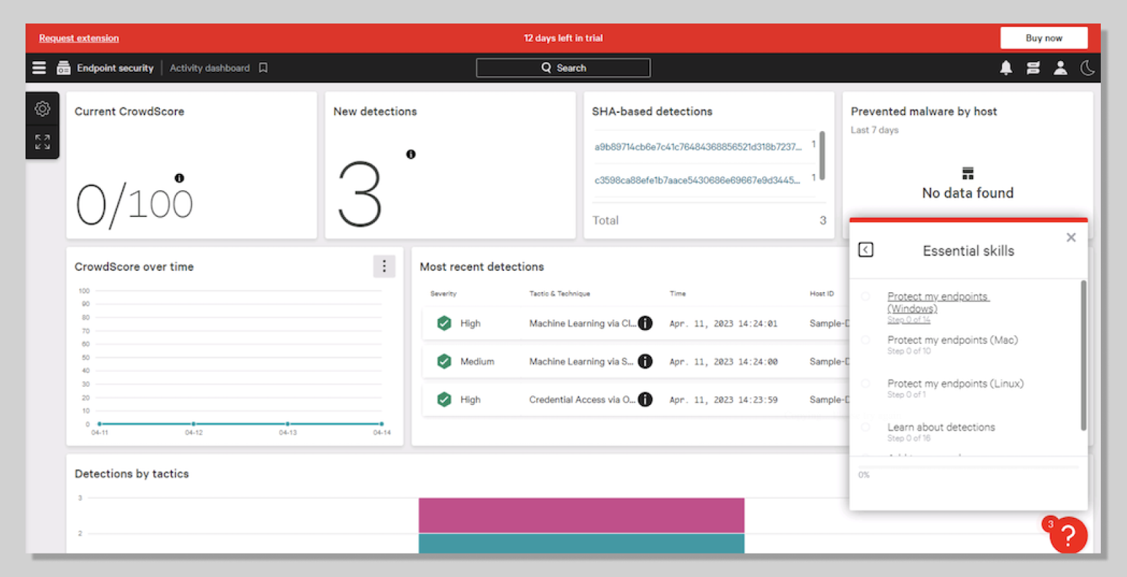The height and width of the screenshot is (577, 1127).
Task: Toggle radio for Protect my endpoints (Linux)
Action: coord(866,384)
